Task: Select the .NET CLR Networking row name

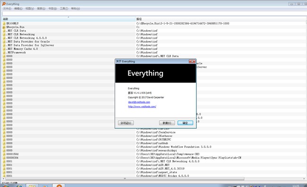Action: point(20,35)
